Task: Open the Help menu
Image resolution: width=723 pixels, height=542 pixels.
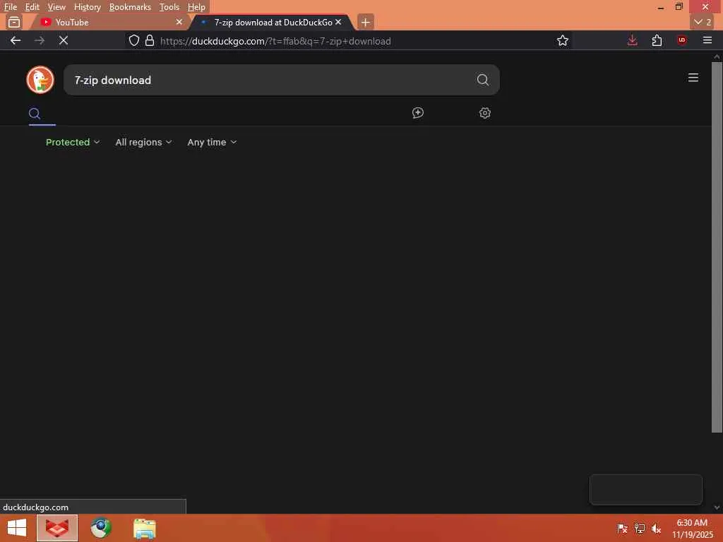Action: pos(196,7)
